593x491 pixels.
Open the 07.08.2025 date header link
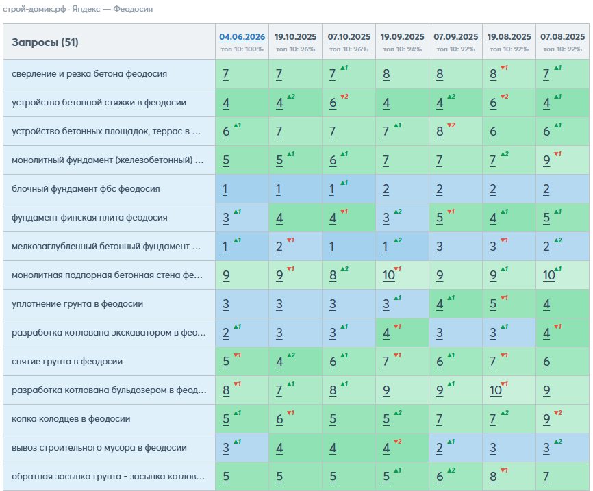coord(562,37)
